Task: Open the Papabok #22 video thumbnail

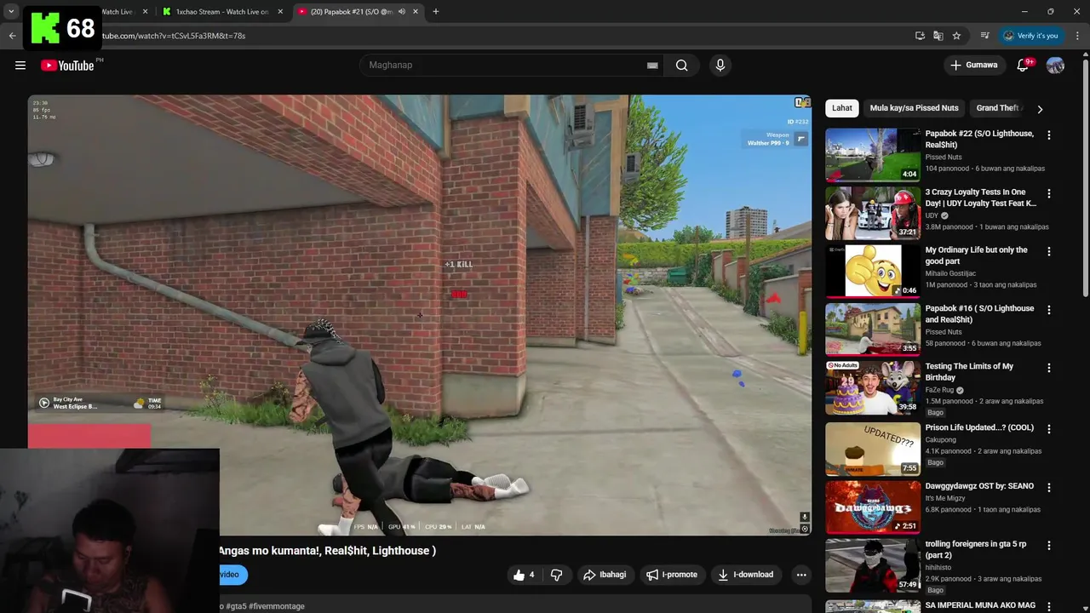Action: [873, 155]
